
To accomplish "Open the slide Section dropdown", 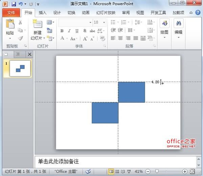I will 50,38.
